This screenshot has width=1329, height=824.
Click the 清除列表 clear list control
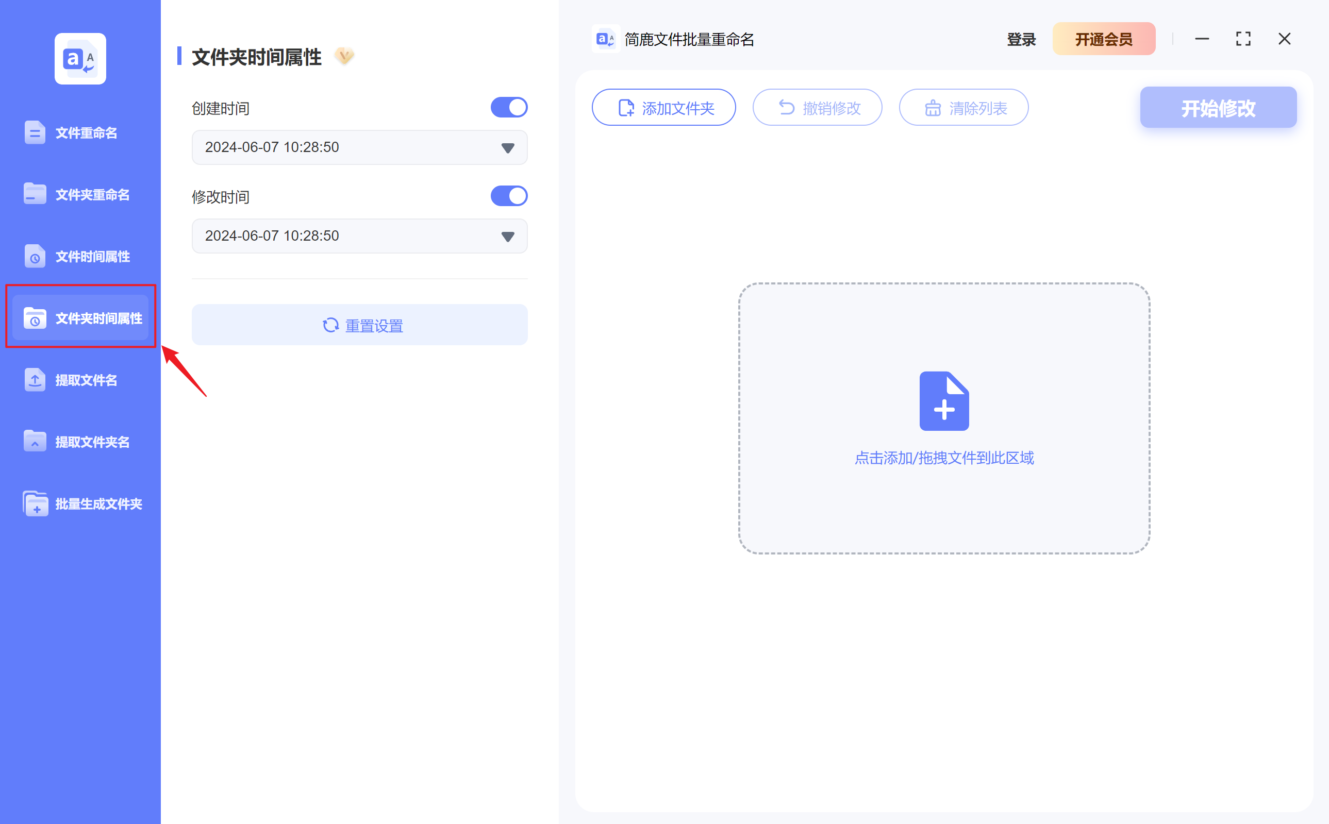(963, 107)
